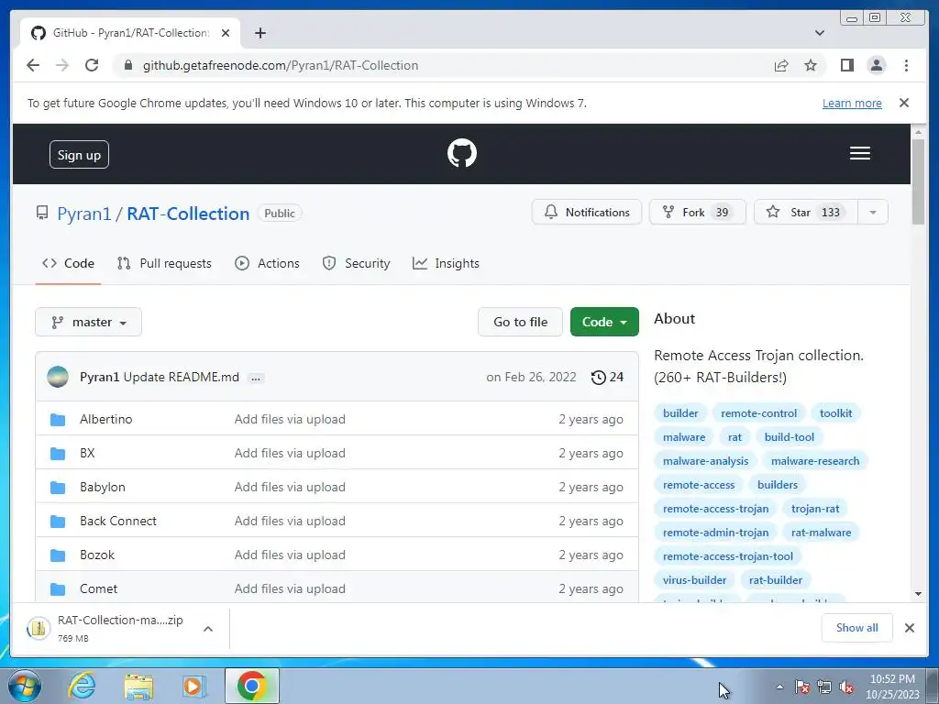The width and height of the screenshot is (939, 704).
Task: Bookmark this page with the star icon
Action: (x=811, y=65)
